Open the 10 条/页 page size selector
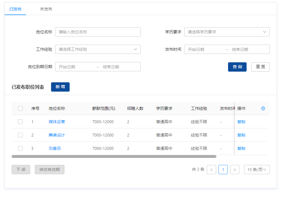This screenshot has width=282, height=202. click(257, 170)
